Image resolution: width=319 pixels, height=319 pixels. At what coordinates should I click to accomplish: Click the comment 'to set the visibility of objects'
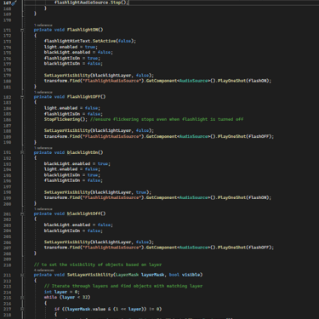coord(98,265)
